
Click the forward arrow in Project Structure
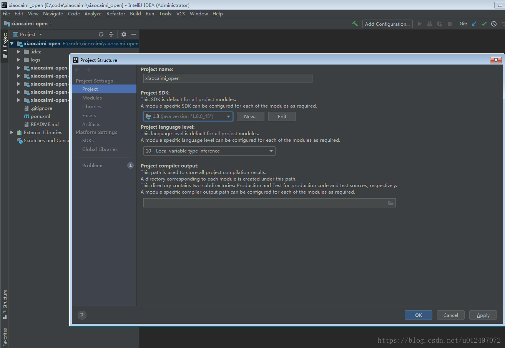click(88, 70)
